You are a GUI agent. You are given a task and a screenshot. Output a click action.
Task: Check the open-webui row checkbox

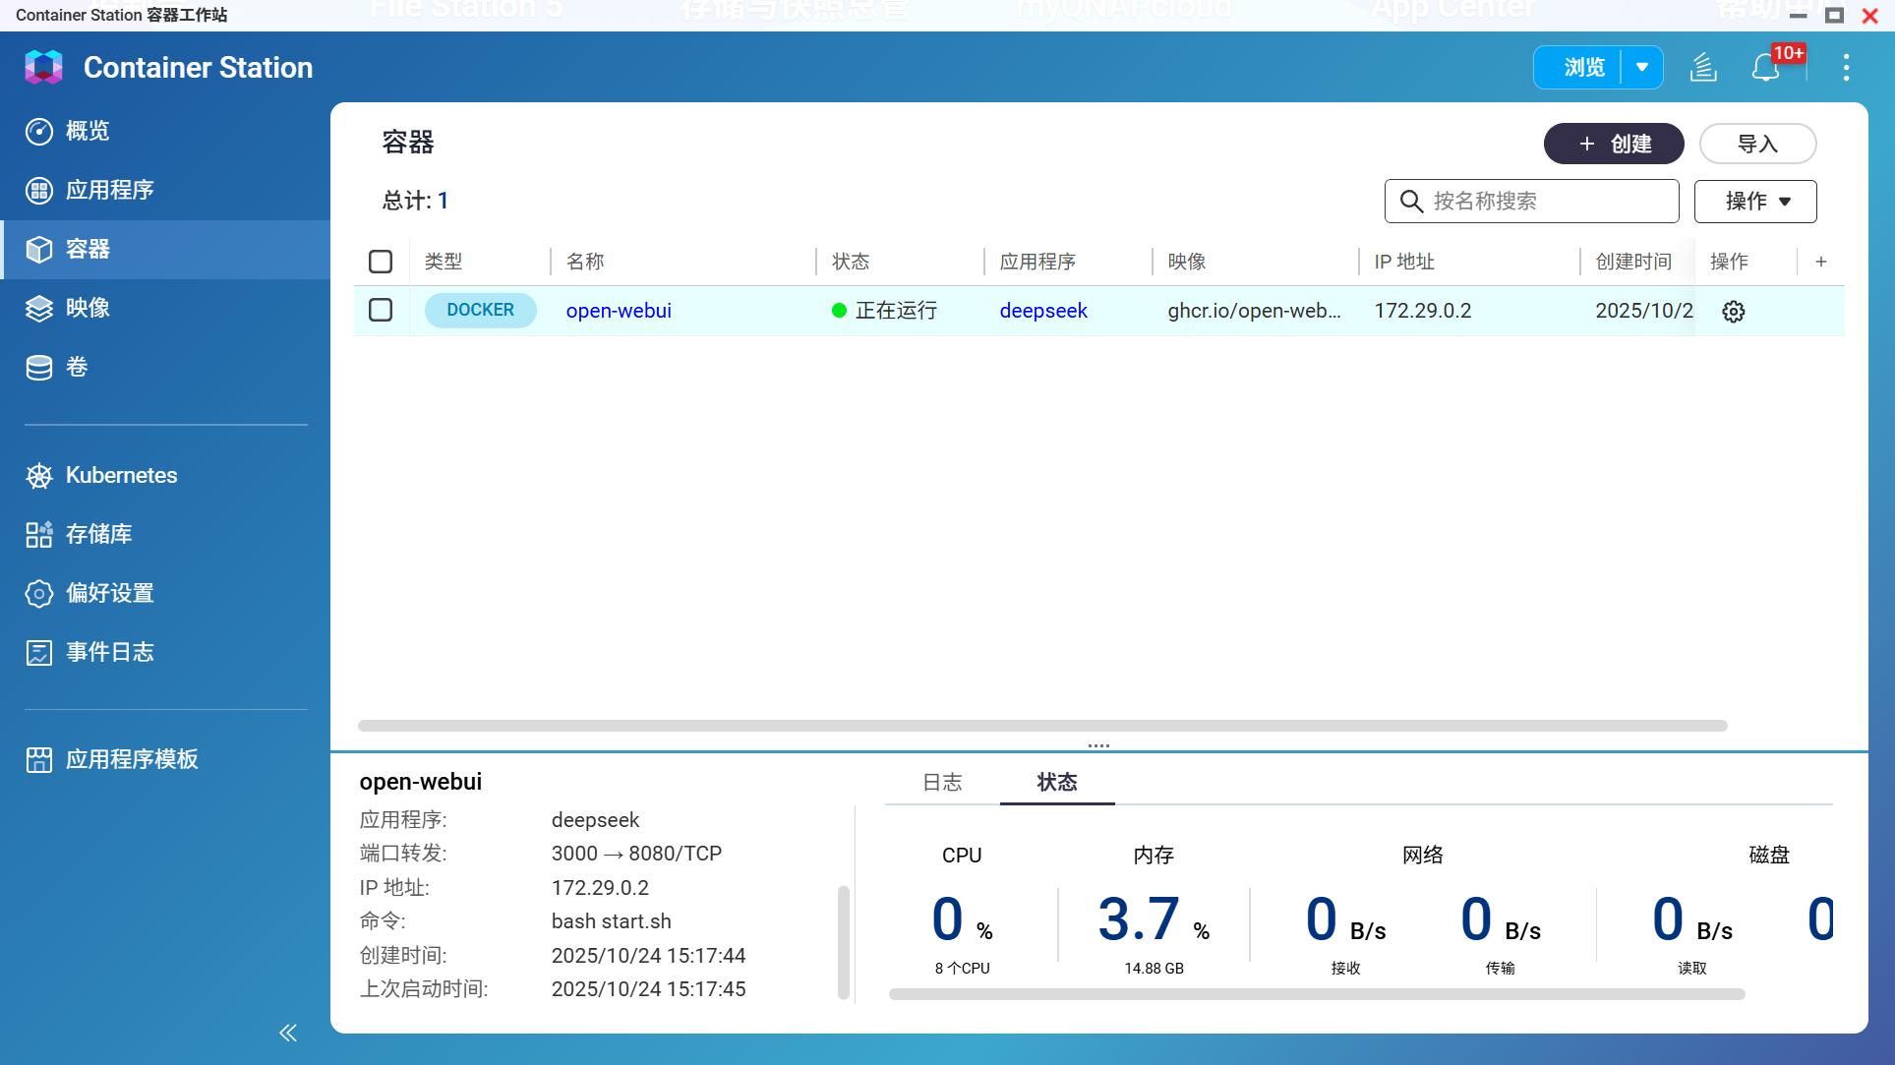pos(381,311)
